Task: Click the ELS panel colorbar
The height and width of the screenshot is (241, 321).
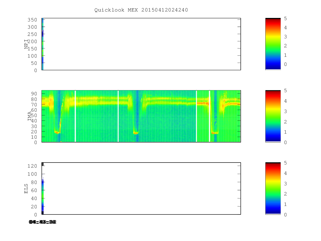Action: coord(273,189)
